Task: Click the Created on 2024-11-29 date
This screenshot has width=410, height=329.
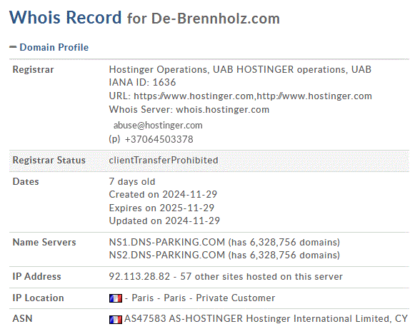Action: [x=163, y=194]
